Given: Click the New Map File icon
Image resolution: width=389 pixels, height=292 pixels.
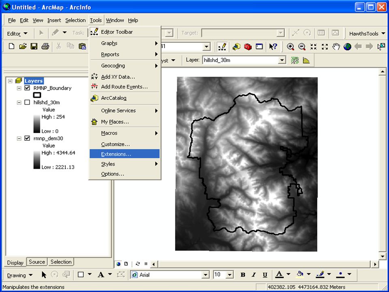Looking at the screenshot, I should [11, 46].
